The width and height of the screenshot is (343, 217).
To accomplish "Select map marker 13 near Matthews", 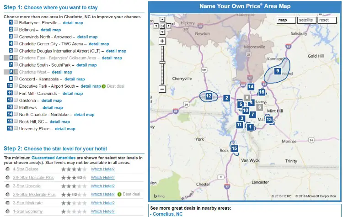I will coord(269,120).
